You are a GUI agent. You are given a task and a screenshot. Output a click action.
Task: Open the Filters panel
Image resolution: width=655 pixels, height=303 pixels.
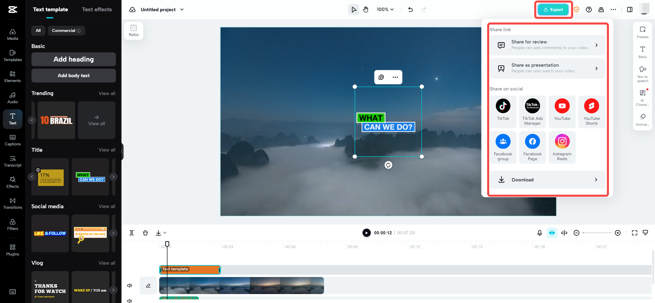click(x=12, y=225)
